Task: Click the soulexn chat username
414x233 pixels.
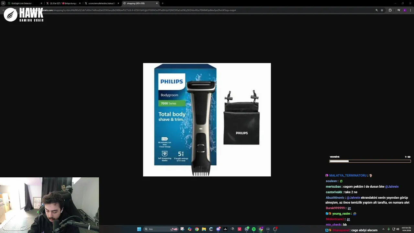Action: point(332,181)
